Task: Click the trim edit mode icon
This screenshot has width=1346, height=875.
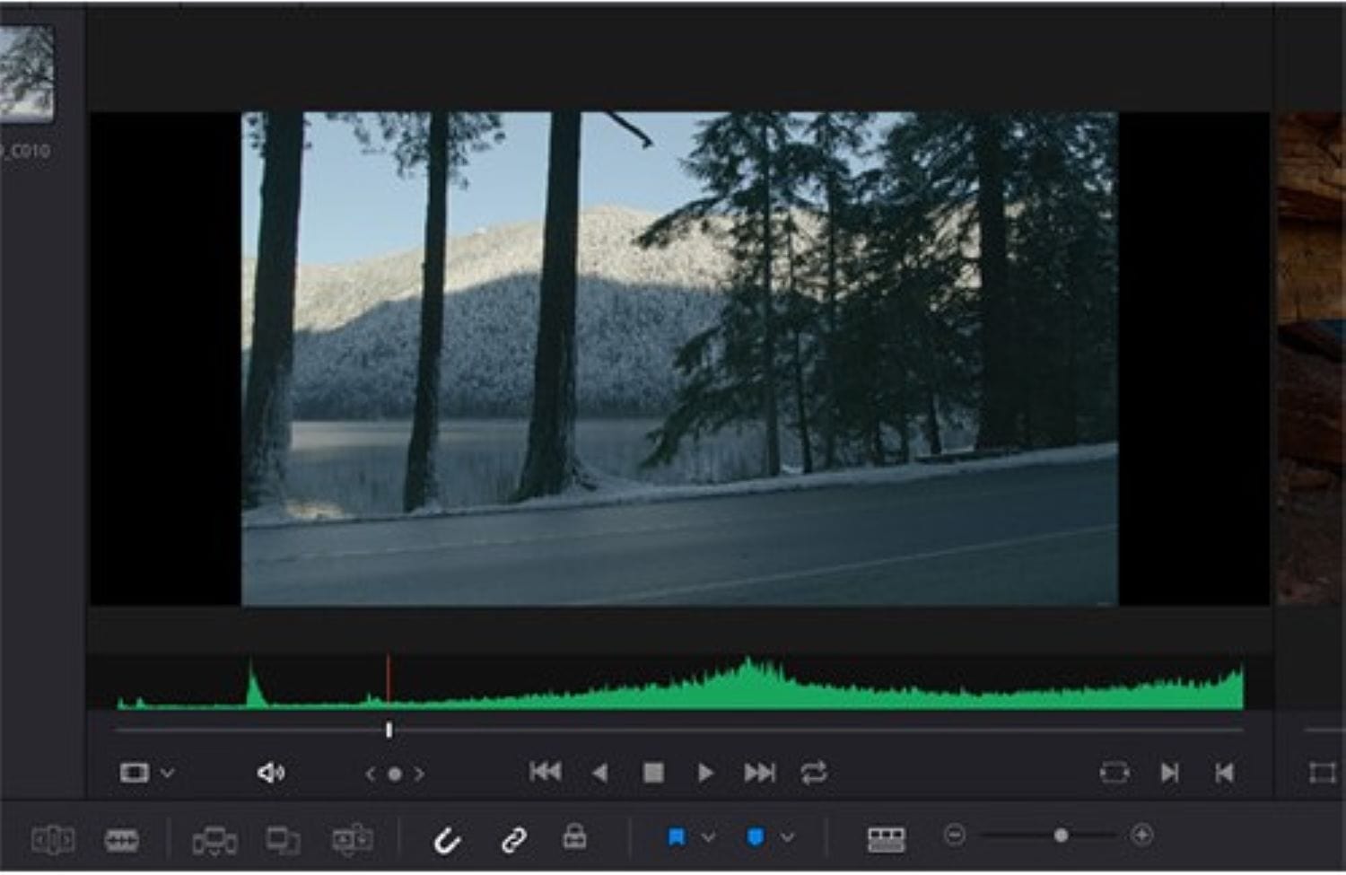Action: coord(52,840)
